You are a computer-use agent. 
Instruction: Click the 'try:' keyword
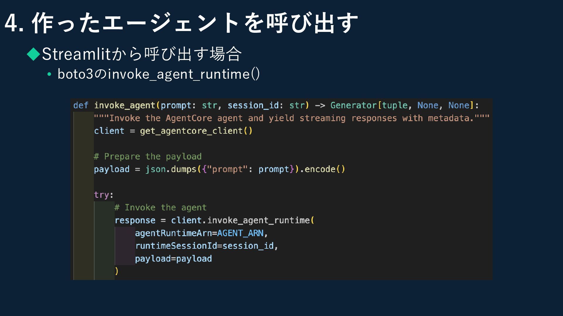pos(104,195)
